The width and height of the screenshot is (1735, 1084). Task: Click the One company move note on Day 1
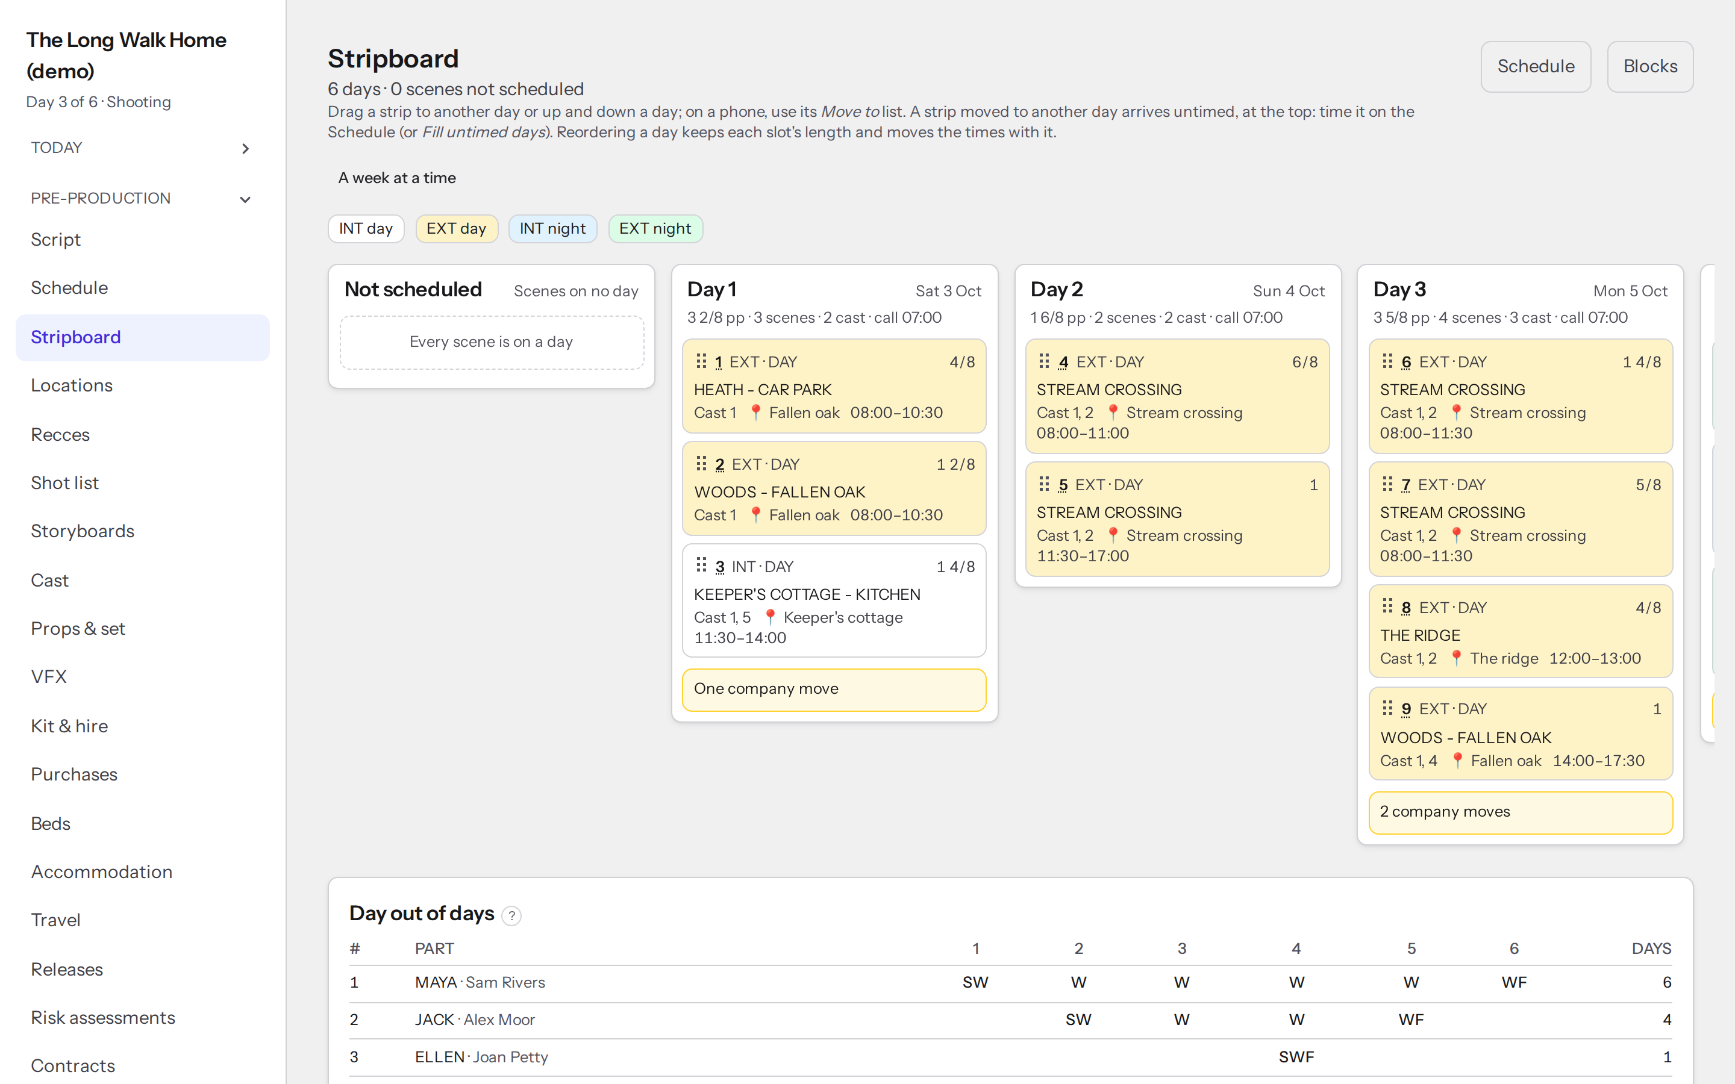click(x=834, y=690)
